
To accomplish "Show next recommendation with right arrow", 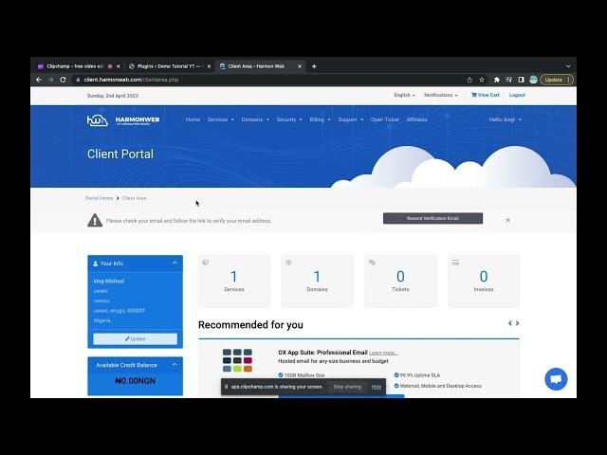I will click(517, 323).
